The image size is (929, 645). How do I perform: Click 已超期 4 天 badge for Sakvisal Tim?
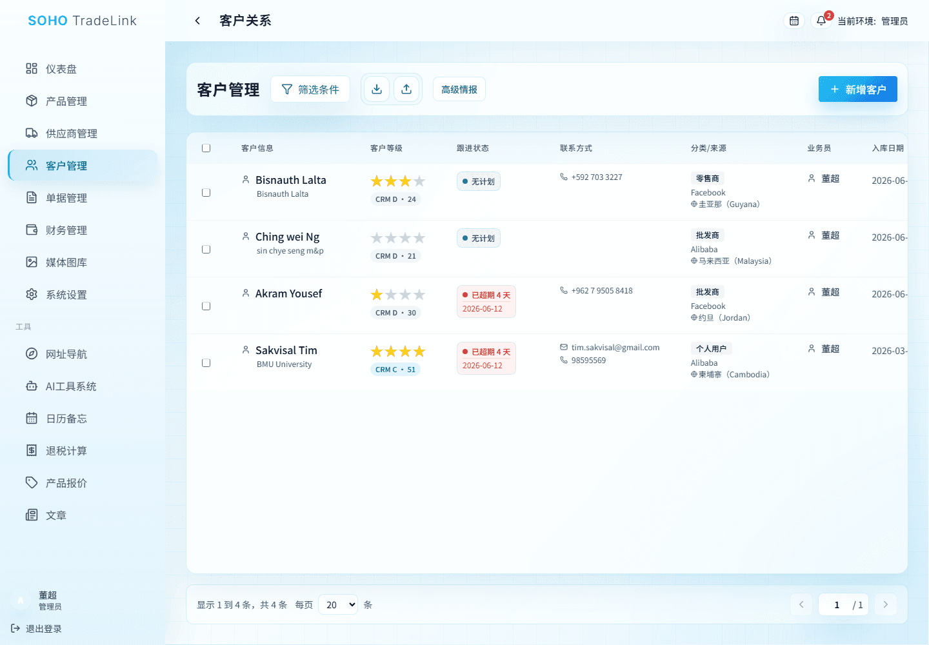coord(486,358)
